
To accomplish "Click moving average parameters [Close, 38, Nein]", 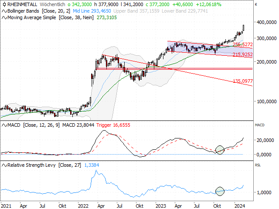I will tap(76, 17).
